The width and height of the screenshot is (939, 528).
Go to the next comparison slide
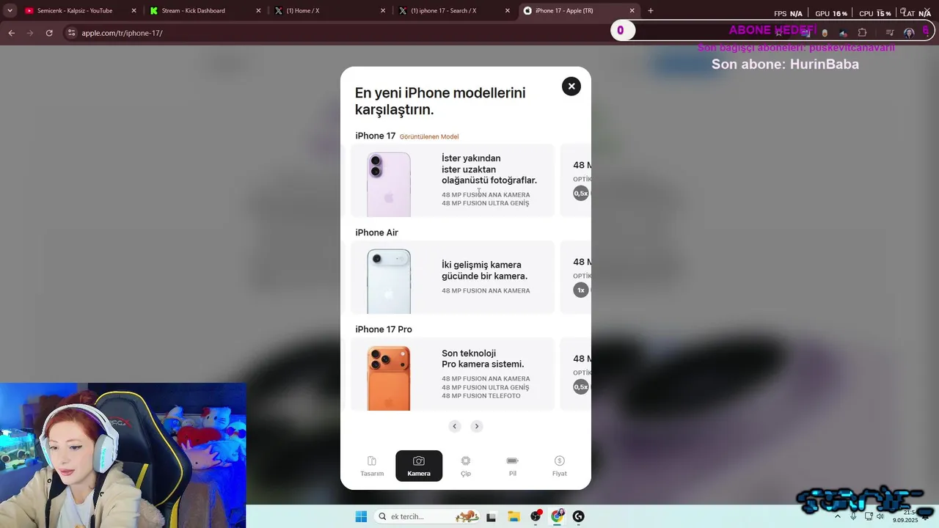pos(477,426)
